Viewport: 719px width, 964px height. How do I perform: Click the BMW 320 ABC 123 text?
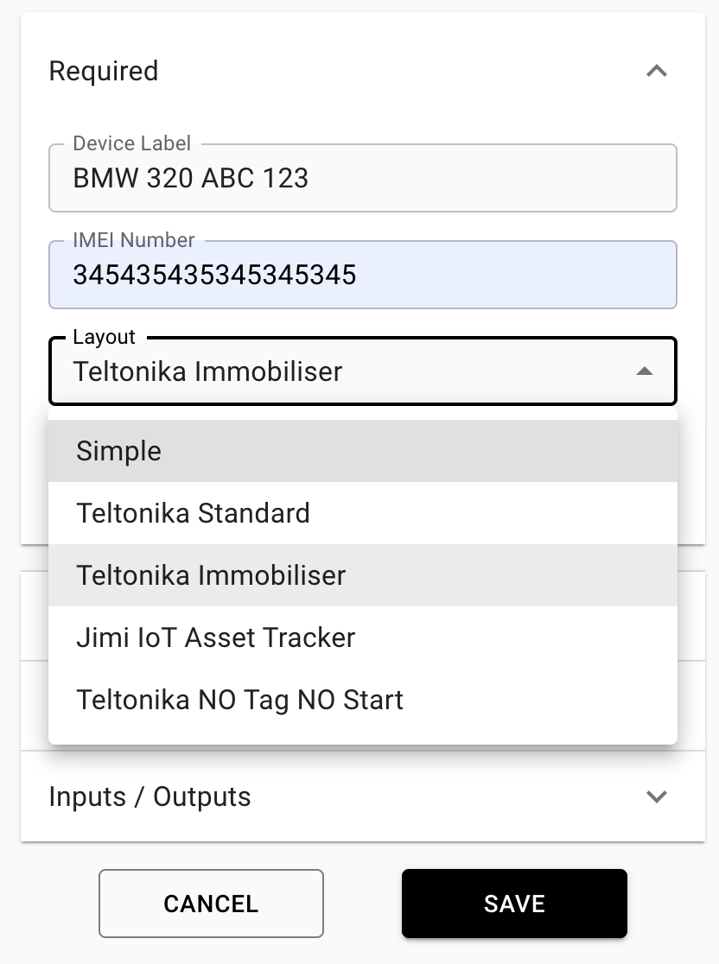pyautogui.click(x=191, y=178)
